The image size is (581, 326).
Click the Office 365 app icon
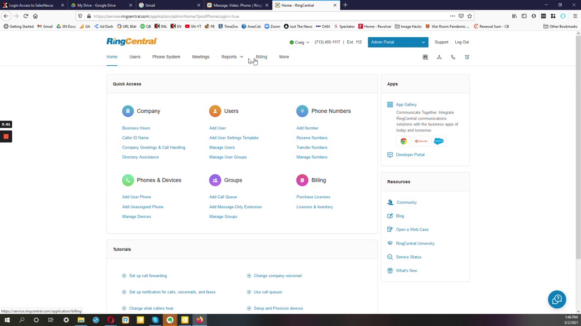pyautogui.click(x=421, y=141)
